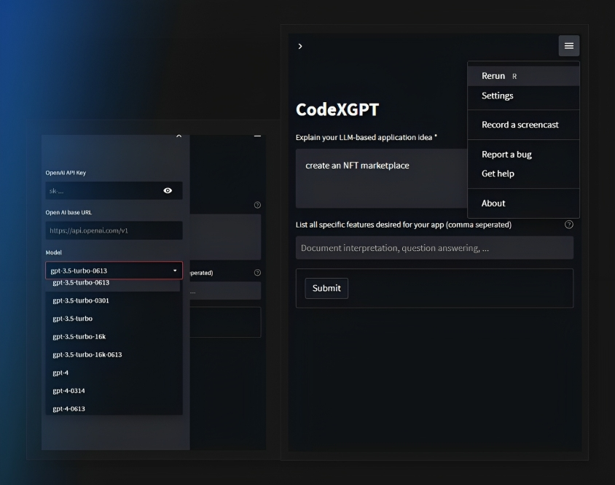Click the 'Open AI base URL' label
This screenshot has height=485, width=615.
[x=68, y=212]
